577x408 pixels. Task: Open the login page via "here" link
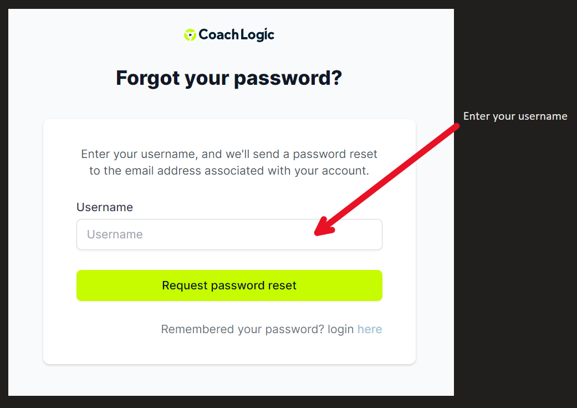pyautogui.click(x=370, y=329)
